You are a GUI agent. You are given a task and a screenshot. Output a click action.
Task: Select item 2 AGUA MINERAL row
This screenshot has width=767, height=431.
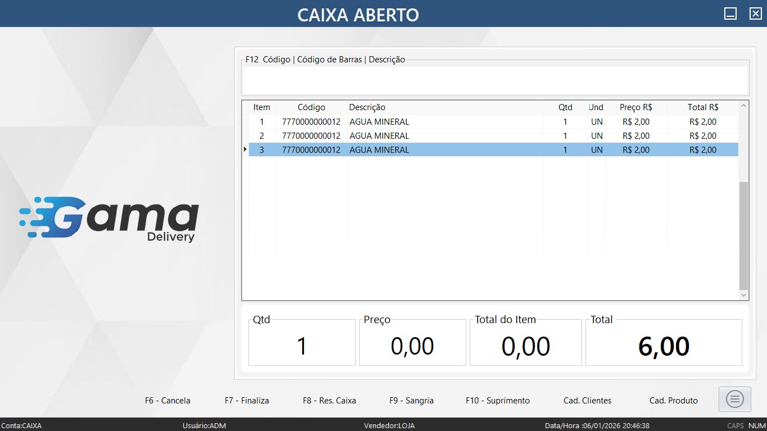[x=379, y=136]
